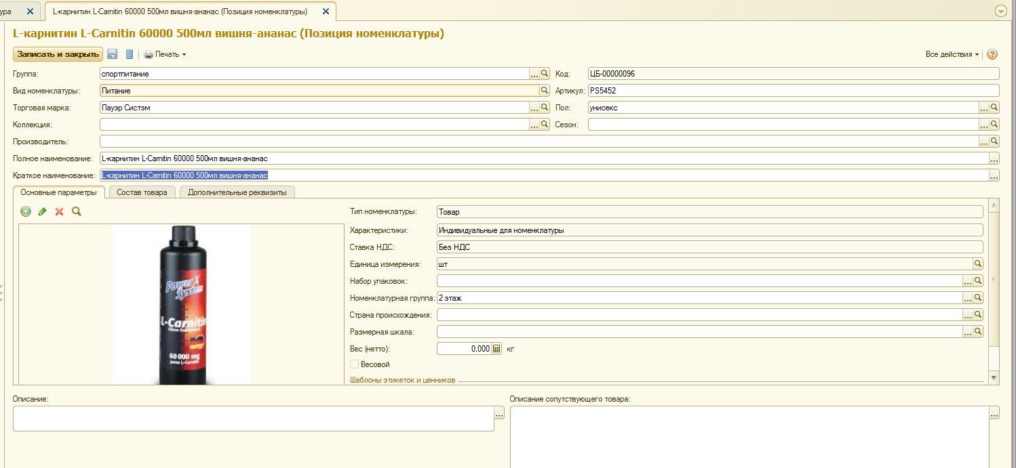The image size is (1016, 468).
Task: Open the help question mark icon
Action: [x=992, y=54]
